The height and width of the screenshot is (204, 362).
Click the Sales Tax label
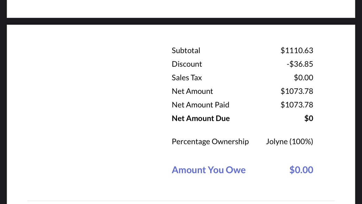[x=187, y=77]
